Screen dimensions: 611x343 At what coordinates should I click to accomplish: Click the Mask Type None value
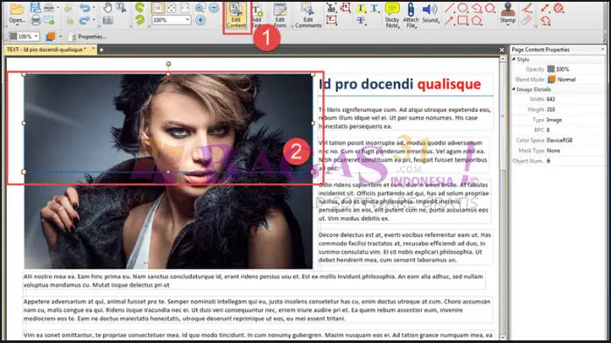coord(553,150)
